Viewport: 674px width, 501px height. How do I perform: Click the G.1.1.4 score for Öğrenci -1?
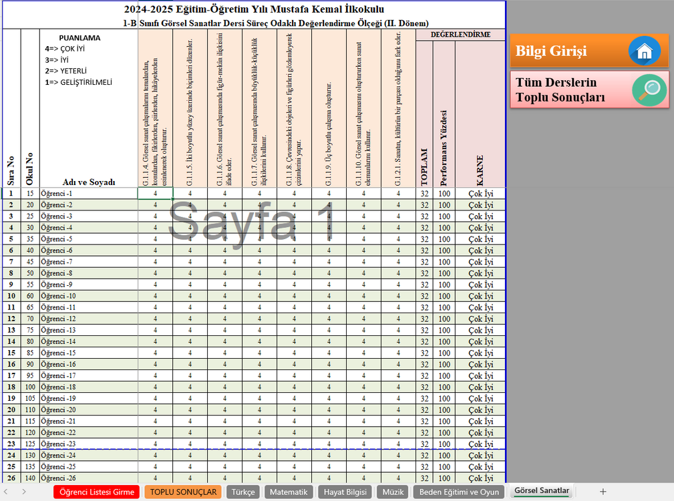[x=155, y=193]
